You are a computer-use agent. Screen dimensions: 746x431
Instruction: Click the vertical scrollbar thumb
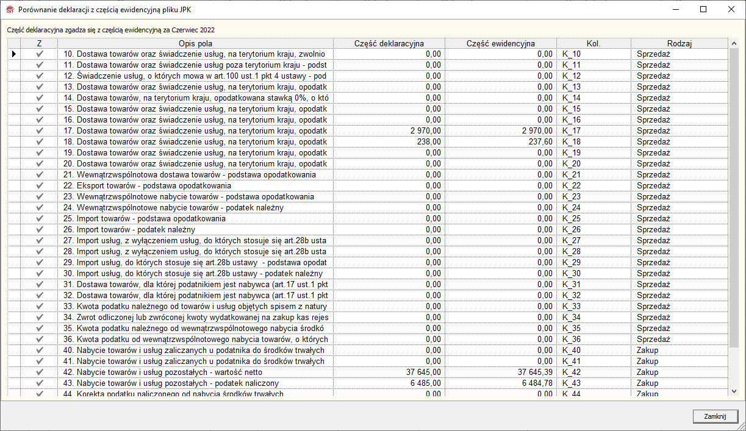[734, 198]
